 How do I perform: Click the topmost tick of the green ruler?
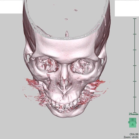click(x=135, y=19)
